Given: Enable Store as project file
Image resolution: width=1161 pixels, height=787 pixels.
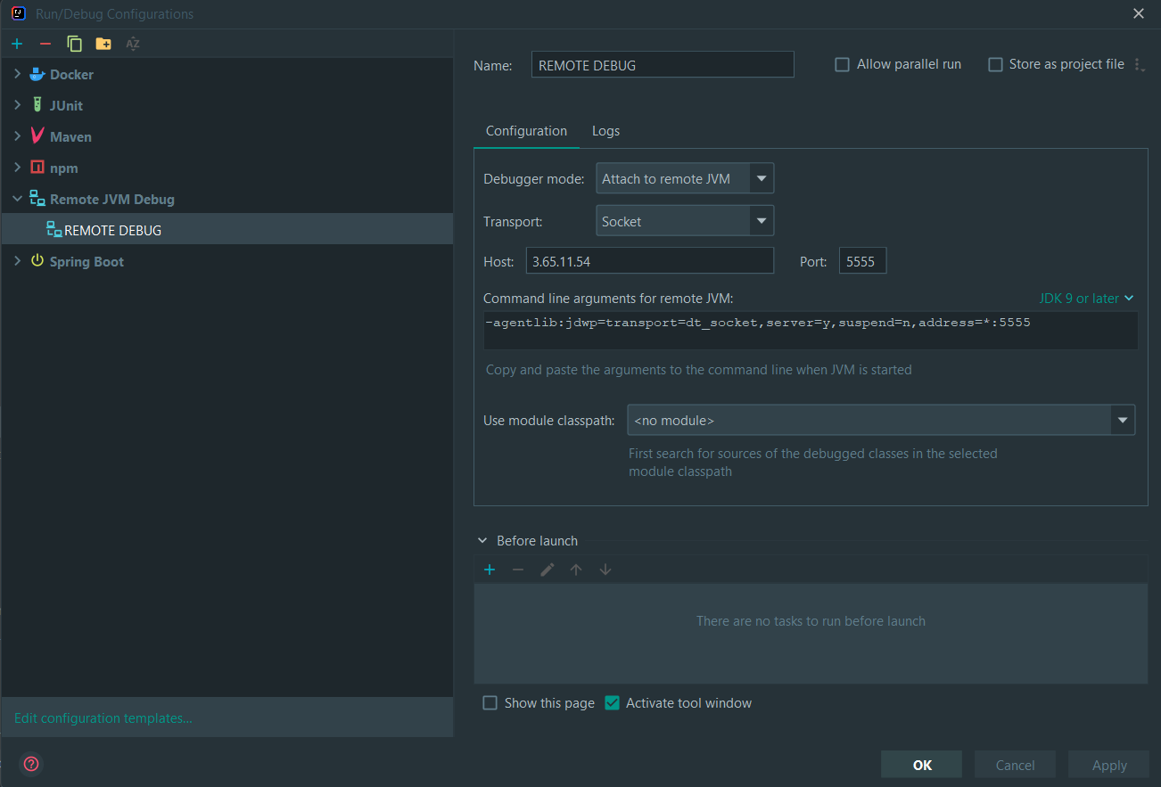Looking at the screenshot, I should click(x=994, y=64).
